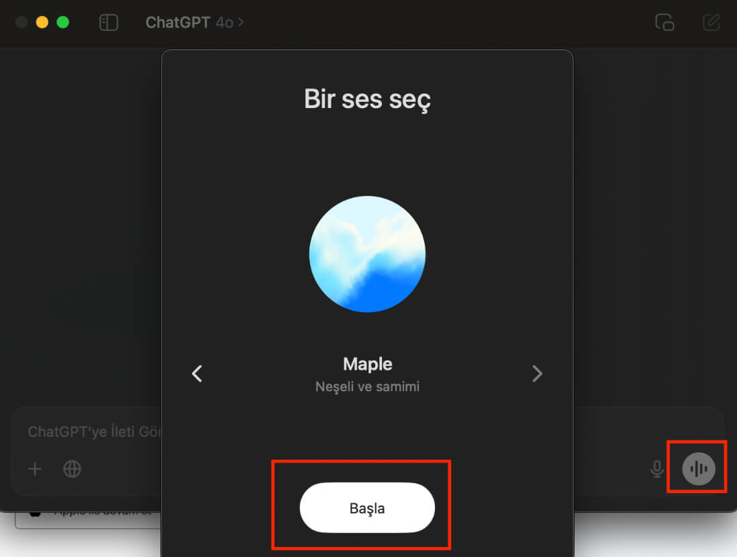The image size is (737, 557).
Task: Start dictation with the microphone icon
Action: click(657, 468)
